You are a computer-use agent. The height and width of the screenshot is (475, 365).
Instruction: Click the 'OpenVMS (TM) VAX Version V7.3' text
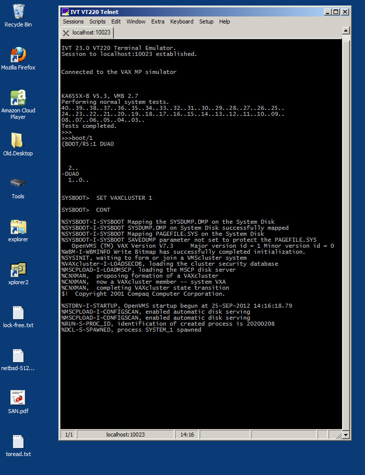click(x=122, y=246)
